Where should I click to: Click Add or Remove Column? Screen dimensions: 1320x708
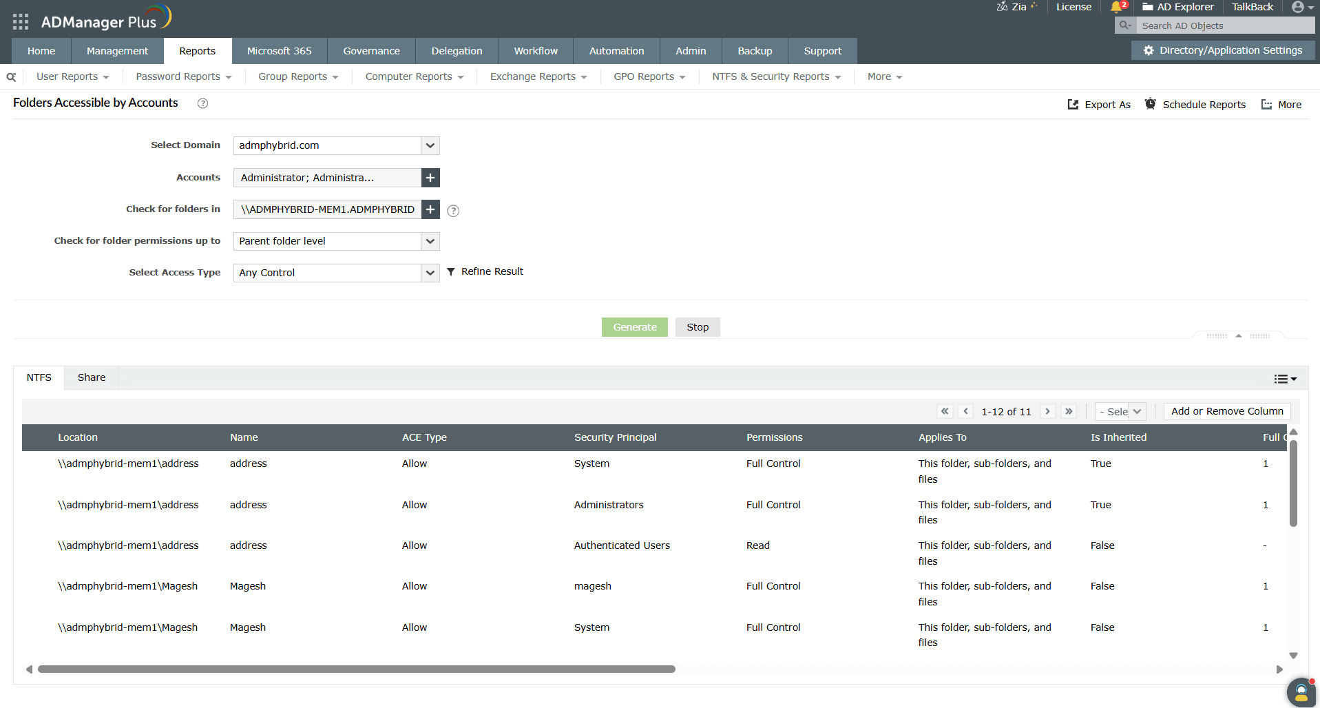[x=1227, y=411]
